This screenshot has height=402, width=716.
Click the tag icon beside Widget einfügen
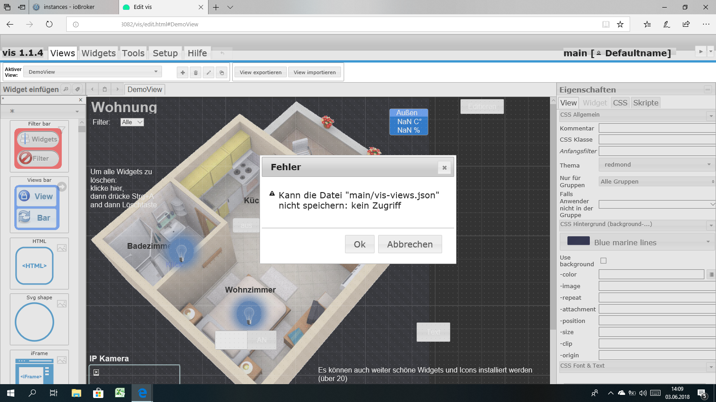tap(77, 89)
